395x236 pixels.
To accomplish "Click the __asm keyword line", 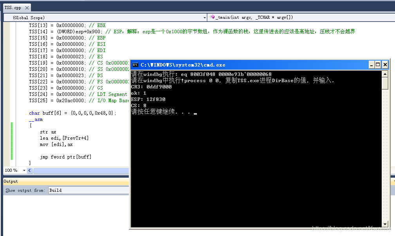I will (36, 119).
